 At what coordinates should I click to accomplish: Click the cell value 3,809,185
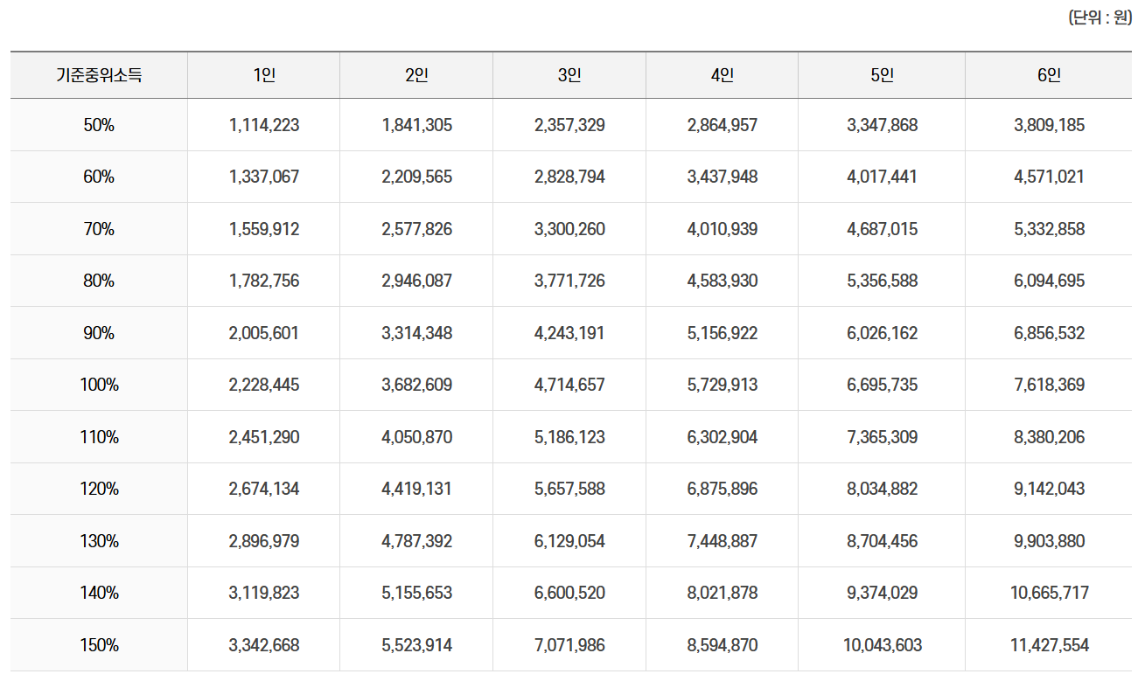(1049, 125)
